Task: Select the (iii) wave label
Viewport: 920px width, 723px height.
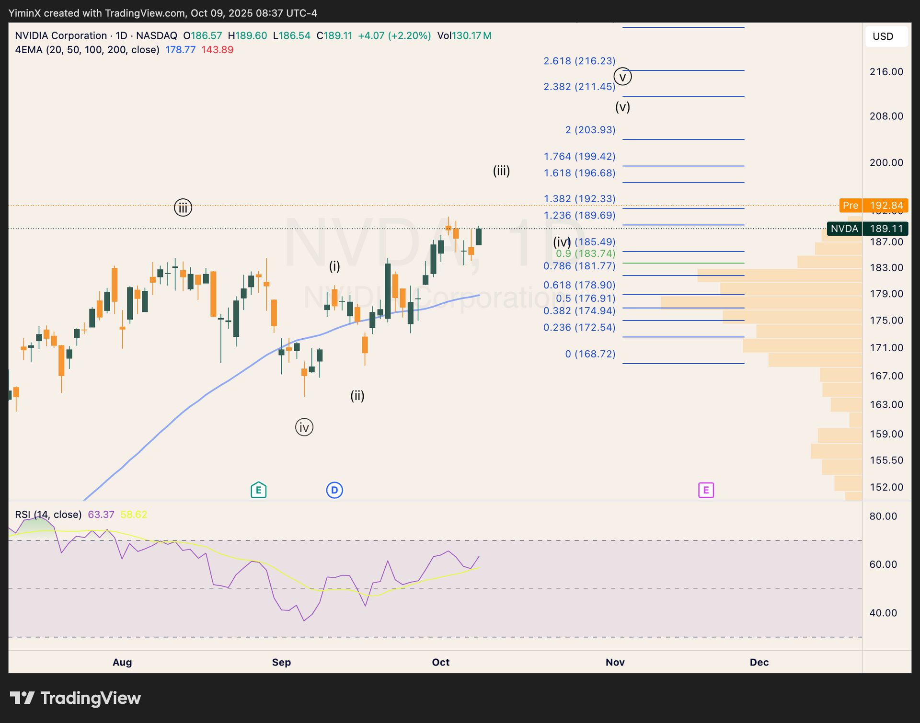Action: pos(501,171)
